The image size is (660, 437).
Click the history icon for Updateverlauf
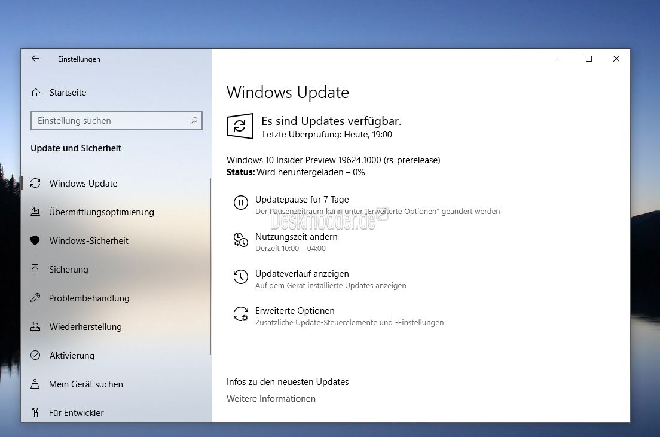click(x=241, y=277)
